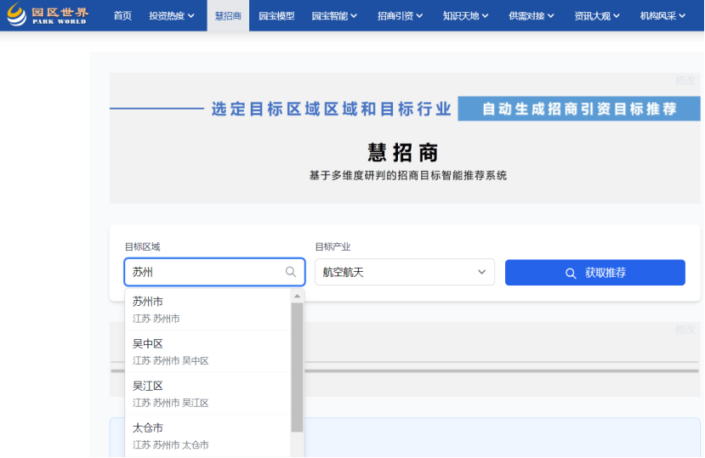Click the up arrow on the suggestion scrollbar
The image size is (705, 458).
coord(298,297)
